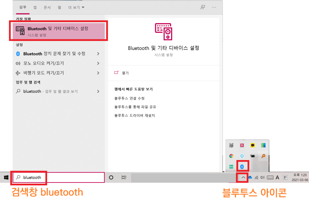Open the three-dot more options menu
Image resolution: width=309 pixels, height=198 pixels.
[x=214, y=7]
